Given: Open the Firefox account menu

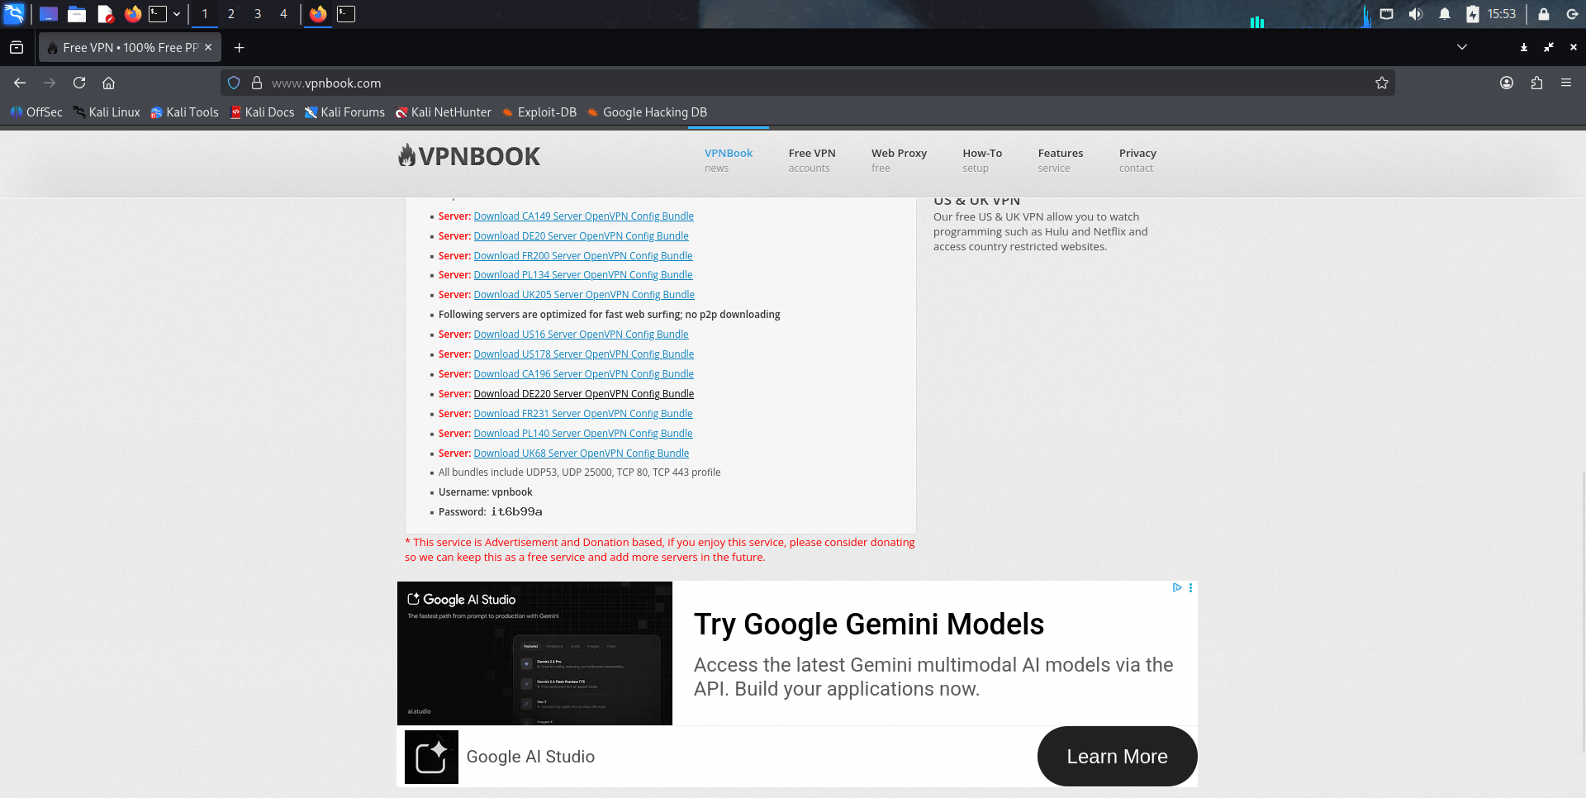Looking at the screenshot, I should [1507, 83].
